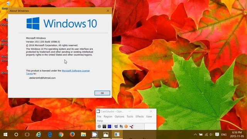Click the 'Microsoft Windows' label in dialog
The width and height of the screenshot is (247, 139).
[x=36, y=38]
